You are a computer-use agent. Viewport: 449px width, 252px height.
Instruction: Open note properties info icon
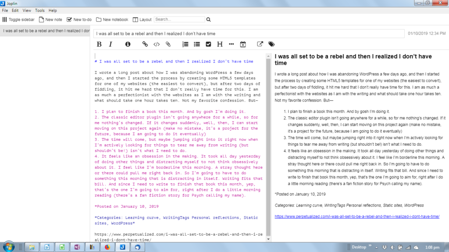pos(128,44)
